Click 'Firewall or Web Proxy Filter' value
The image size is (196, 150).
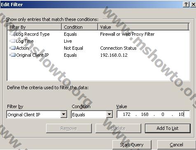pyautogui.click(x=127, y=34)
